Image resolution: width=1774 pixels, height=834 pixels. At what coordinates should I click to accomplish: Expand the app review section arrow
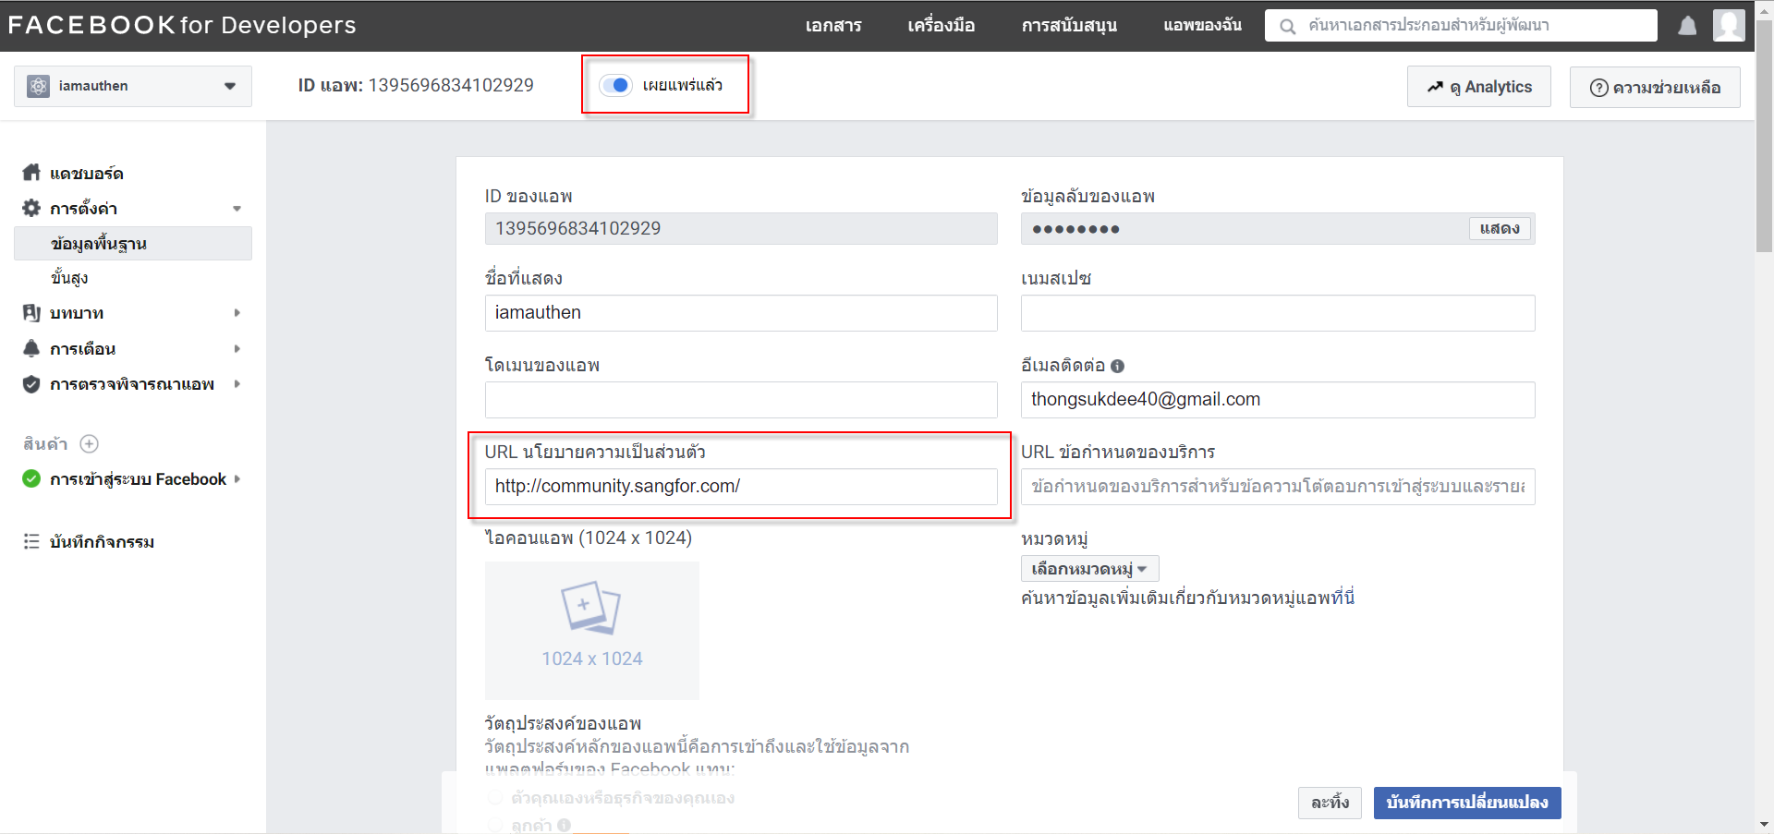(237, 384)
